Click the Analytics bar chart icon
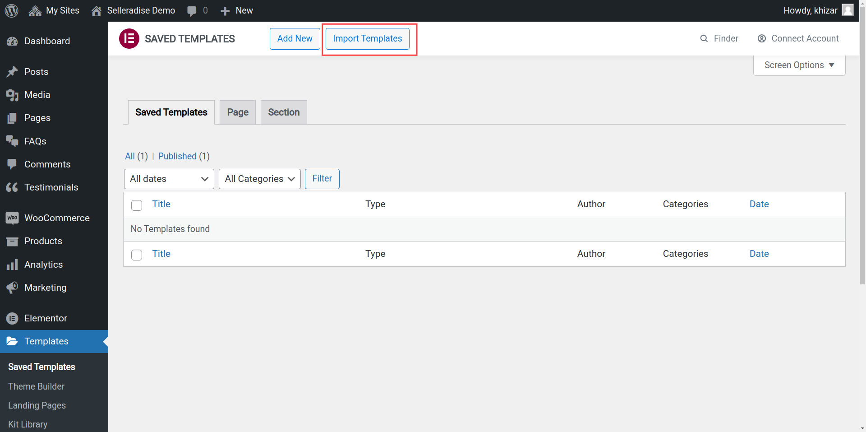The image size is (866, 432). pyautogui.click(x=12, y=265)
